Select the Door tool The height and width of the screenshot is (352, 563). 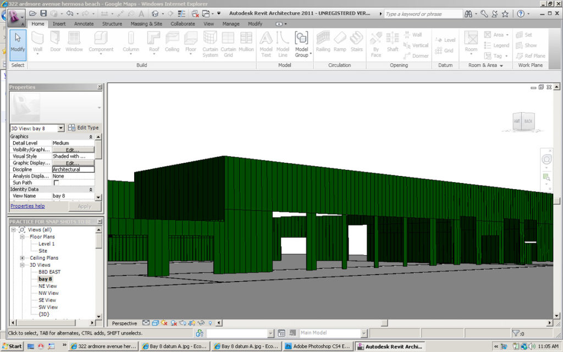click(x=56, y=41)
